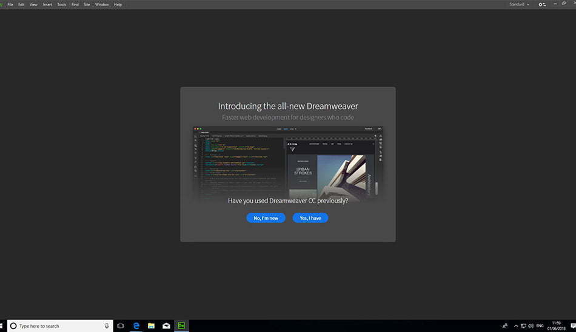Click the 'No, I'm new' button

(266, 217)
